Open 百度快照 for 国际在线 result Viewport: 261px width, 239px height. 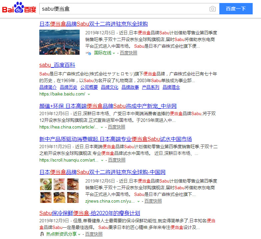(x=129, y=53)
